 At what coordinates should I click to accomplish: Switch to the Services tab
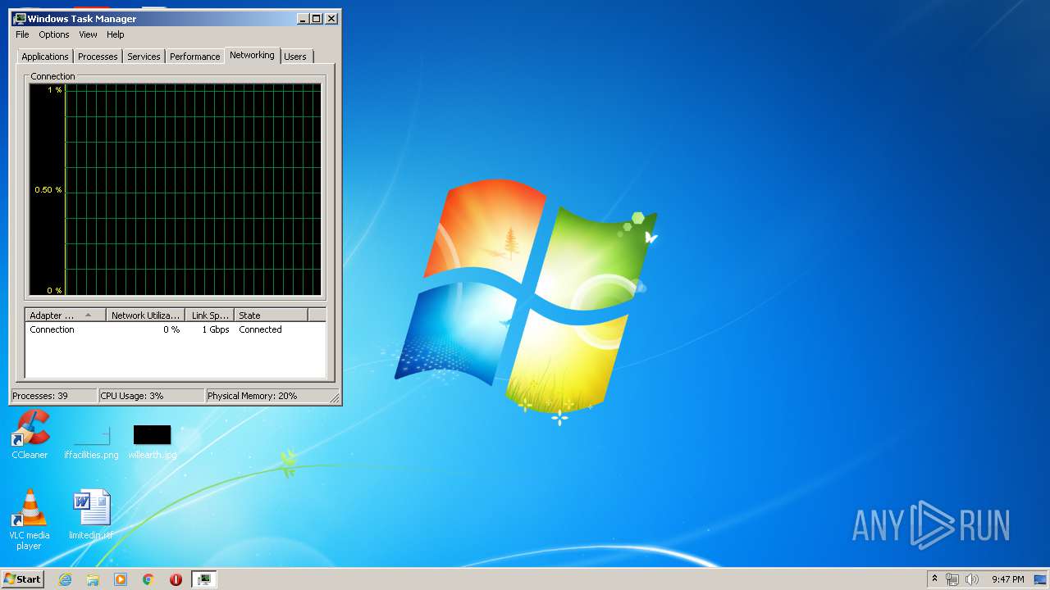click(144, 57)
